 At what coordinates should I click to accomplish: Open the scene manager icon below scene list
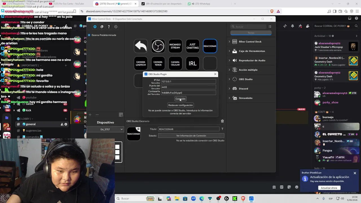(x=121, y=115)
